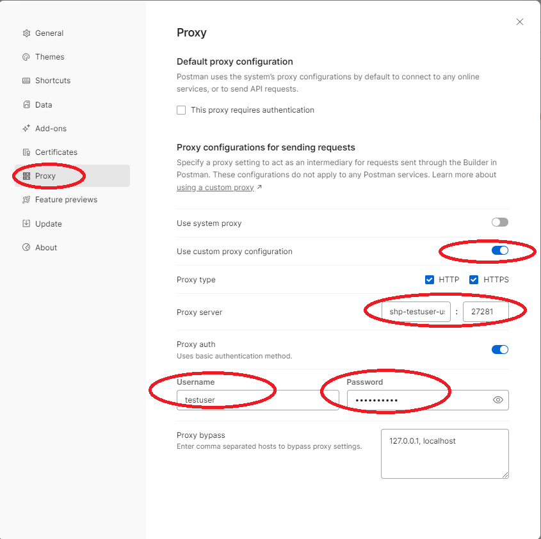
Task: Click 'Enter comma separated hosts' hint text
Action: point(269,447)
